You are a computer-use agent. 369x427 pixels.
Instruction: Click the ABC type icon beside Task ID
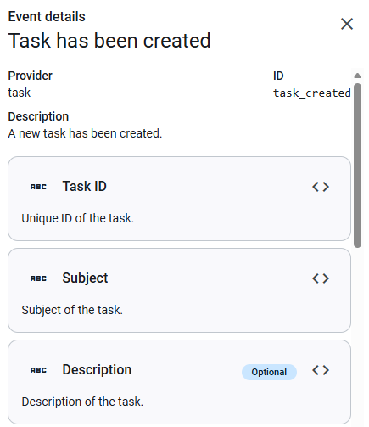click(38, 187)
